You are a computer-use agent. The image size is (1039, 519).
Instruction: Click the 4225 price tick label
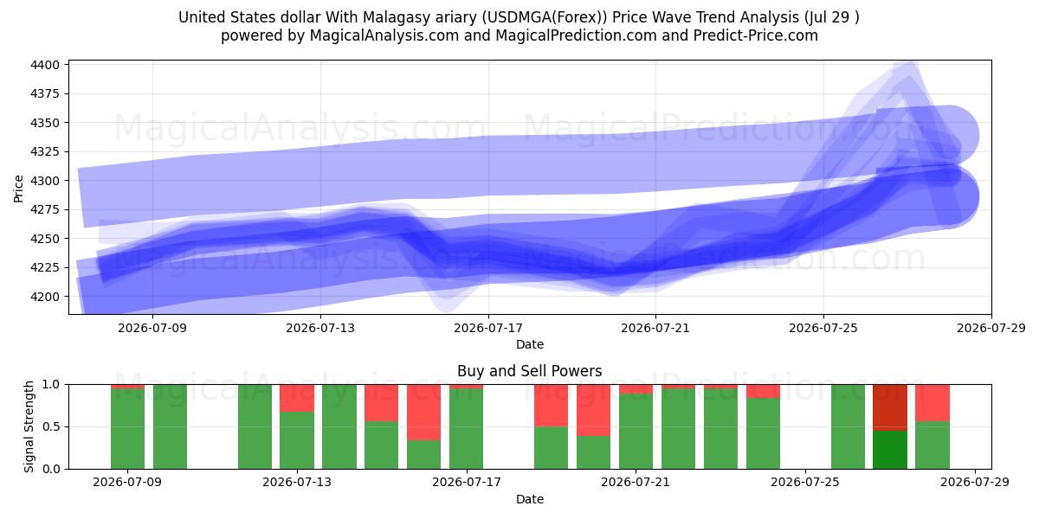tap(45, 267)
